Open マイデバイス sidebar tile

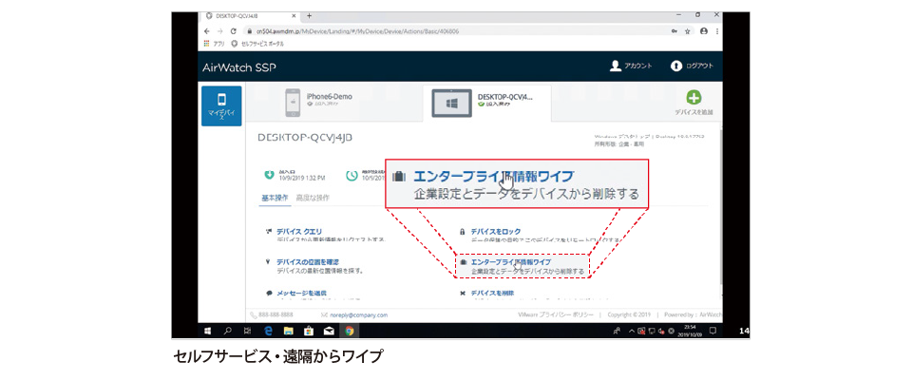pos(221,106)
